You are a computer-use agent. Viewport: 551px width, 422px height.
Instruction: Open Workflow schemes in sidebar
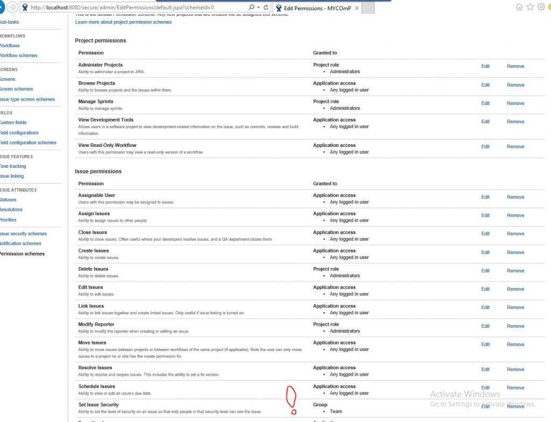click(x=18, y=55)
